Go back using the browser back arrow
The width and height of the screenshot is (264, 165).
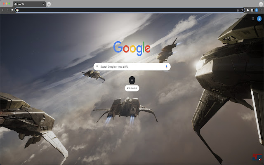coord(3,10)
